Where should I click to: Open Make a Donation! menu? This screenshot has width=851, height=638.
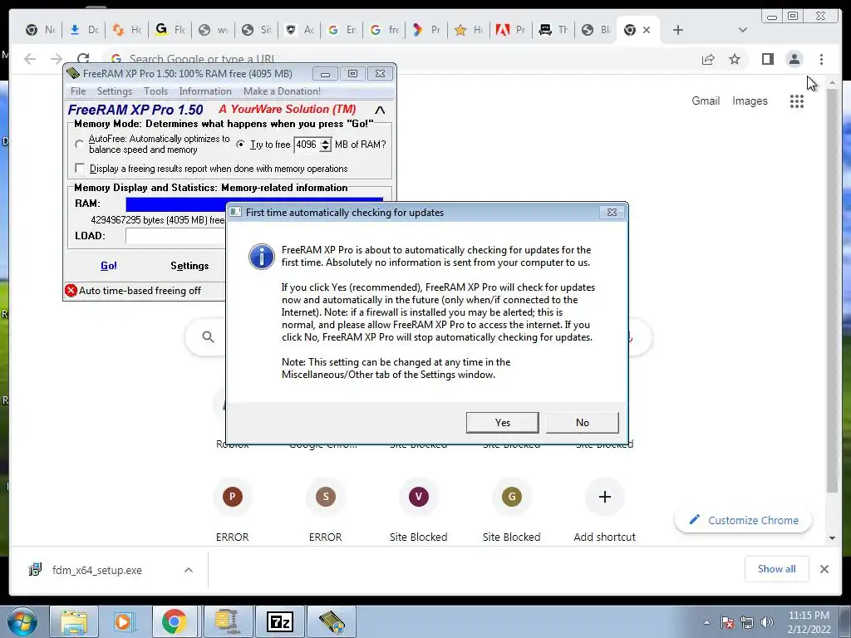282,91
